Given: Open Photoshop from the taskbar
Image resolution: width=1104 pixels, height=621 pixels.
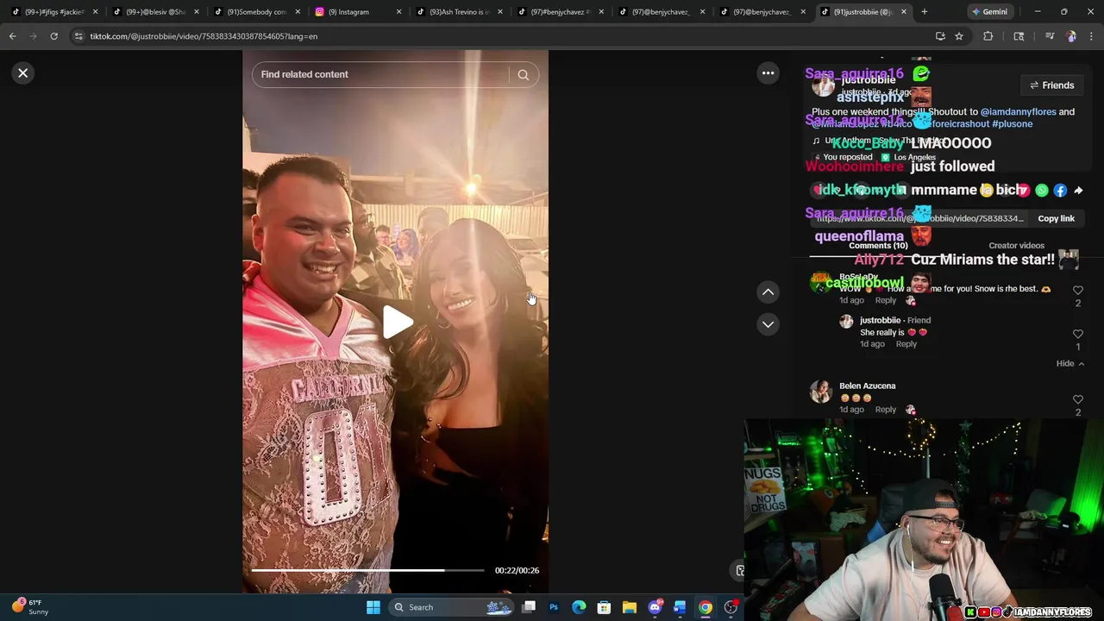Looking at the screenshot, I should (x=554, y=607).
